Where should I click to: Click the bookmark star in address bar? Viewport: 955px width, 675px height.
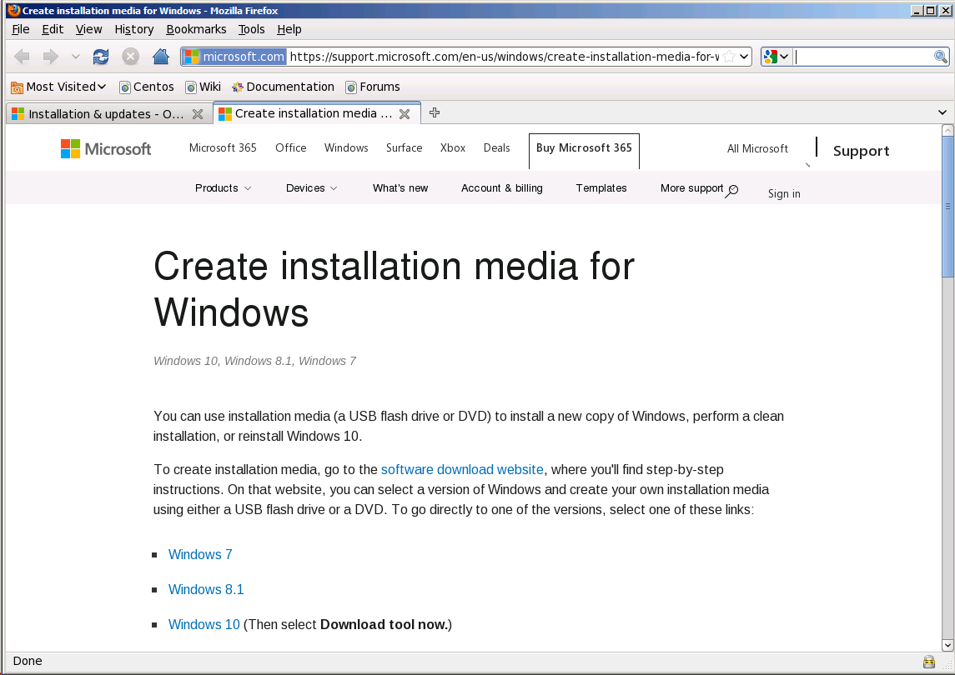(729, 57)
